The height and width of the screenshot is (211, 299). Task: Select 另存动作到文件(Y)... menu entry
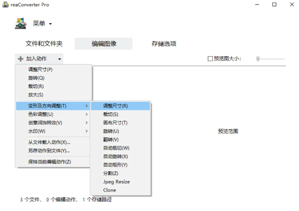(x=53, y=151)
